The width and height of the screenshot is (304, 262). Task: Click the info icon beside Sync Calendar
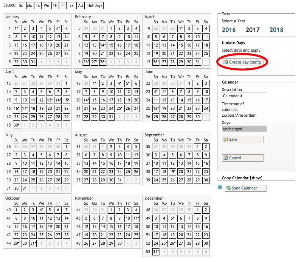[x=220, y=187]
